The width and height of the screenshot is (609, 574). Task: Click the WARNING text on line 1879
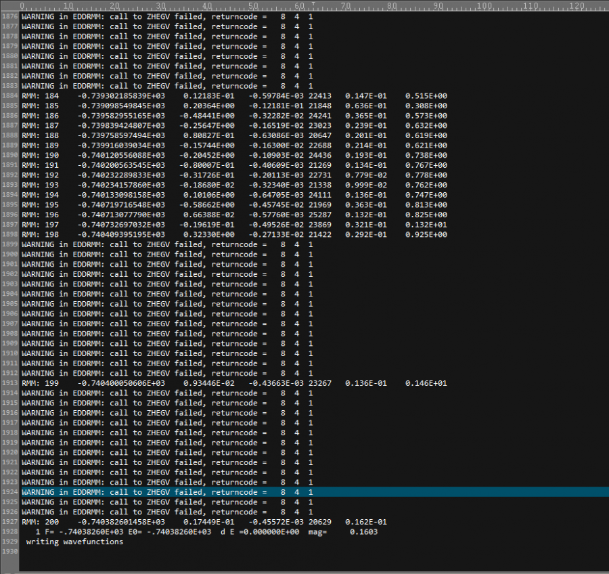click(x=167, y=46)
